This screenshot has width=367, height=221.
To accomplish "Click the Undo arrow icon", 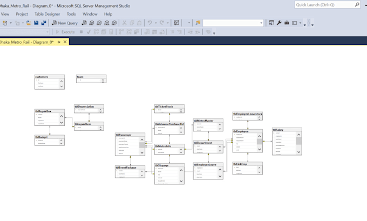I will click(150, 23).
